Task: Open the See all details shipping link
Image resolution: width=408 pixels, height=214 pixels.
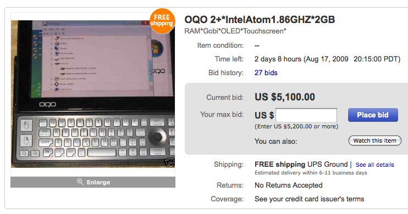Action: coord(374,165)
